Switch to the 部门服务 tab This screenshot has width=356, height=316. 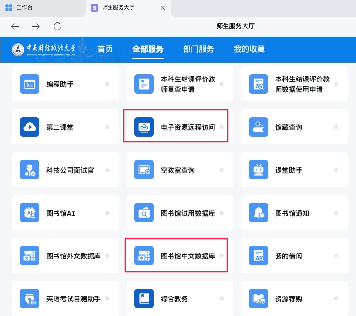pyautogui.click(x=198, y=49)
